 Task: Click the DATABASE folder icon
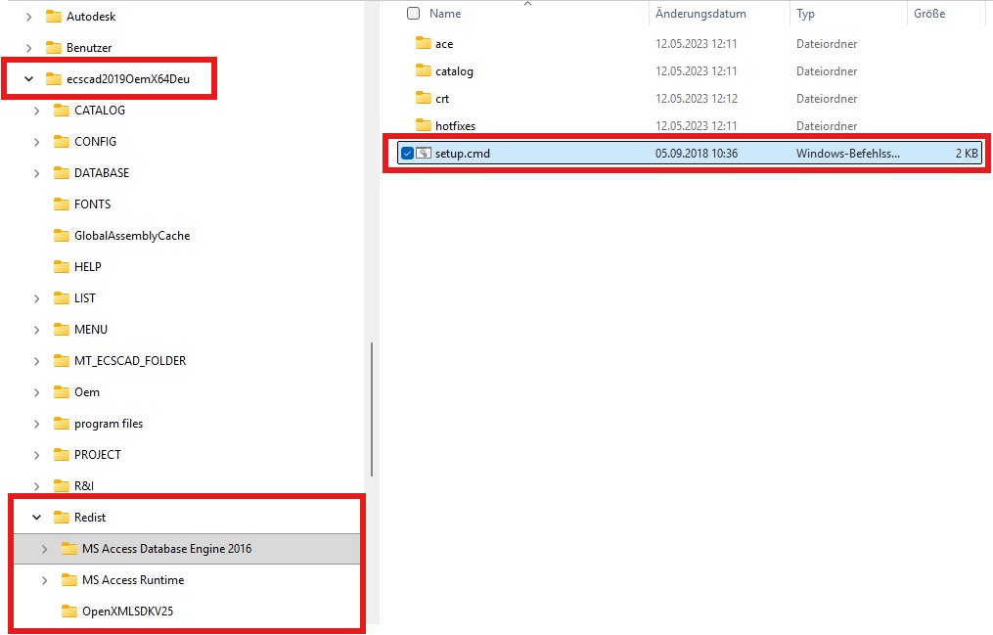coord(62,173)
